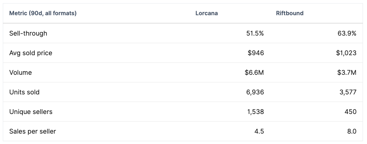Click the Lorcana column header
The image size is (367, 144).
(207, 13)
